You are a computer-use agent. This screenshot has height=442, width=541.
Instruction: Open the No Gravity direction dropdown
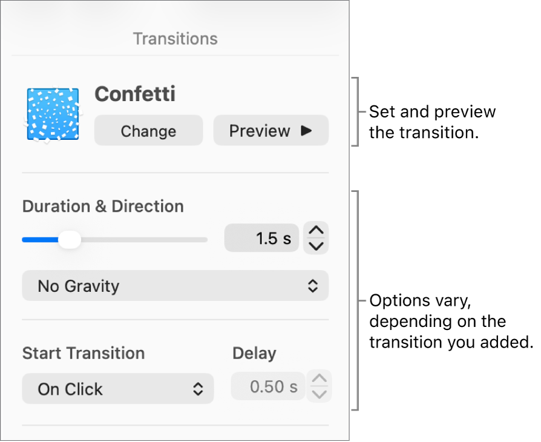point(175,286)
